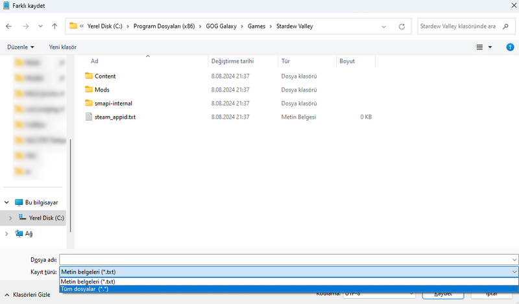The width and height of the screenshot is (519, 304).
Task: Go forward with the arrow button
Action: tap(25, 27)
